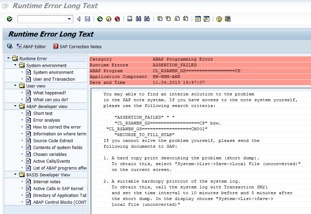Collapse the System environment folder
The height and width of the screenshot is (214, 311).
pos(15,65)
